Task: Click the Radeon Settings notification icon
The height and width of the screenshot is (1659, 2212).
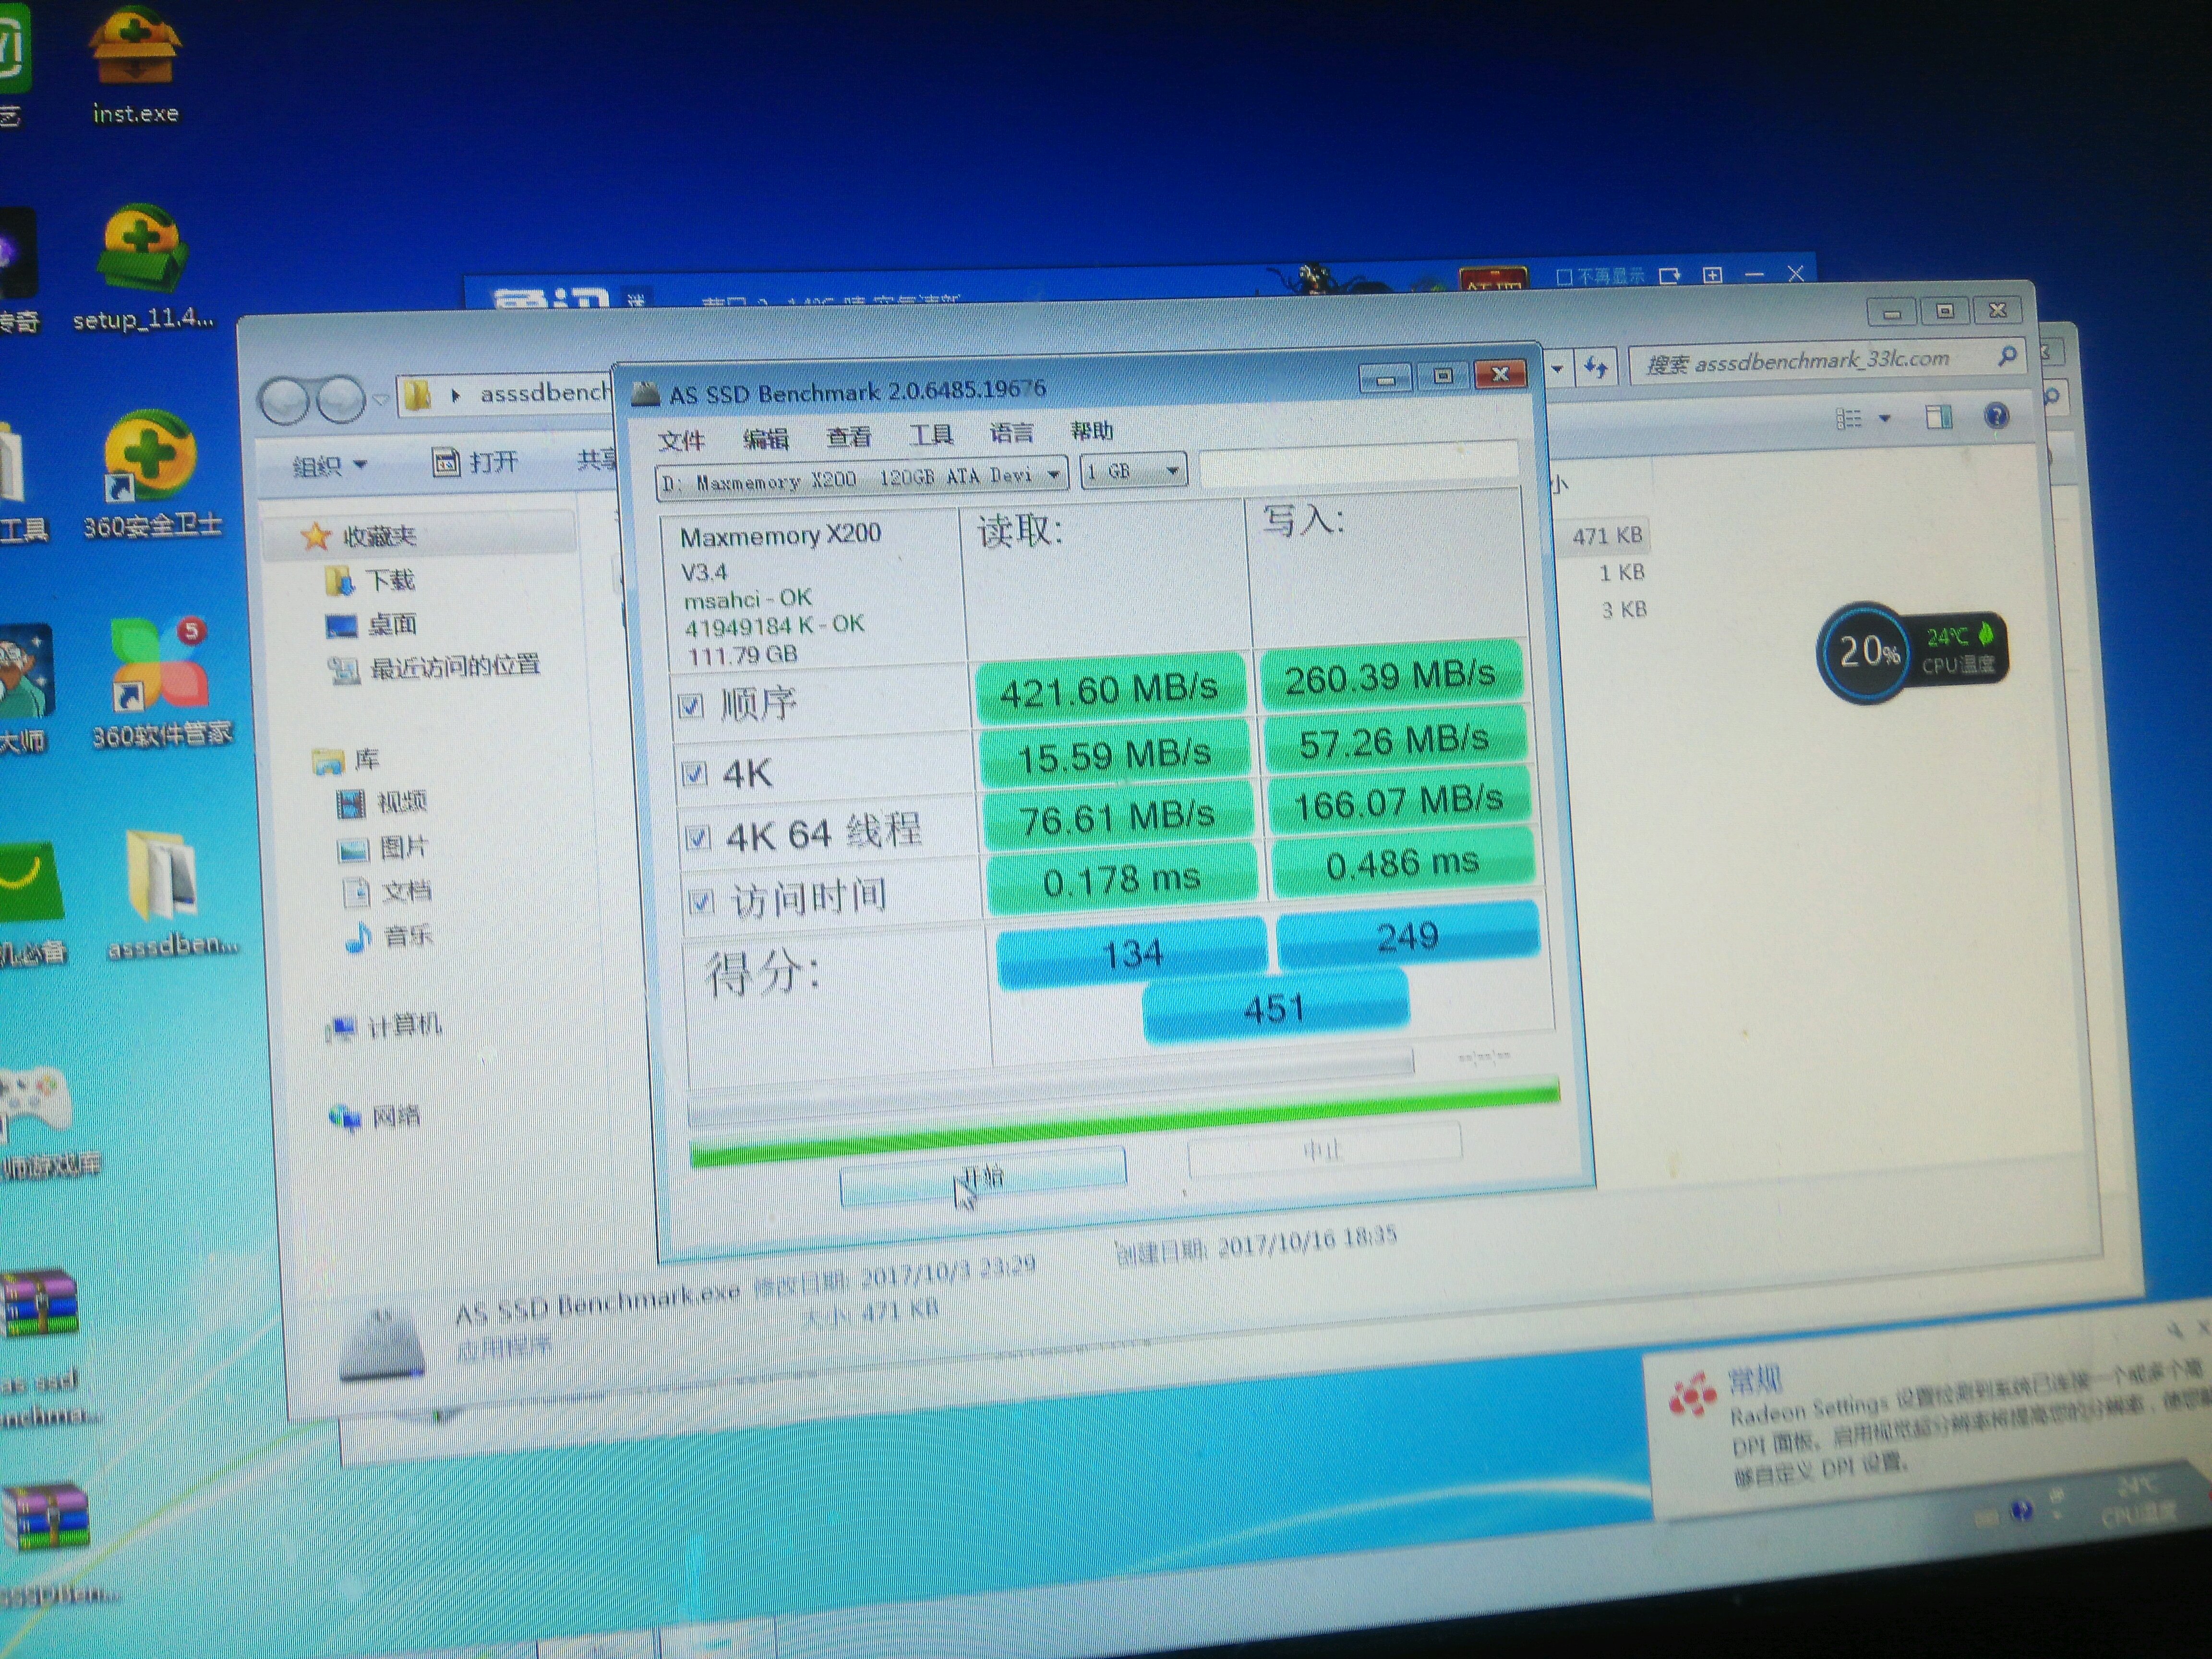Action: (1692, 1396)
